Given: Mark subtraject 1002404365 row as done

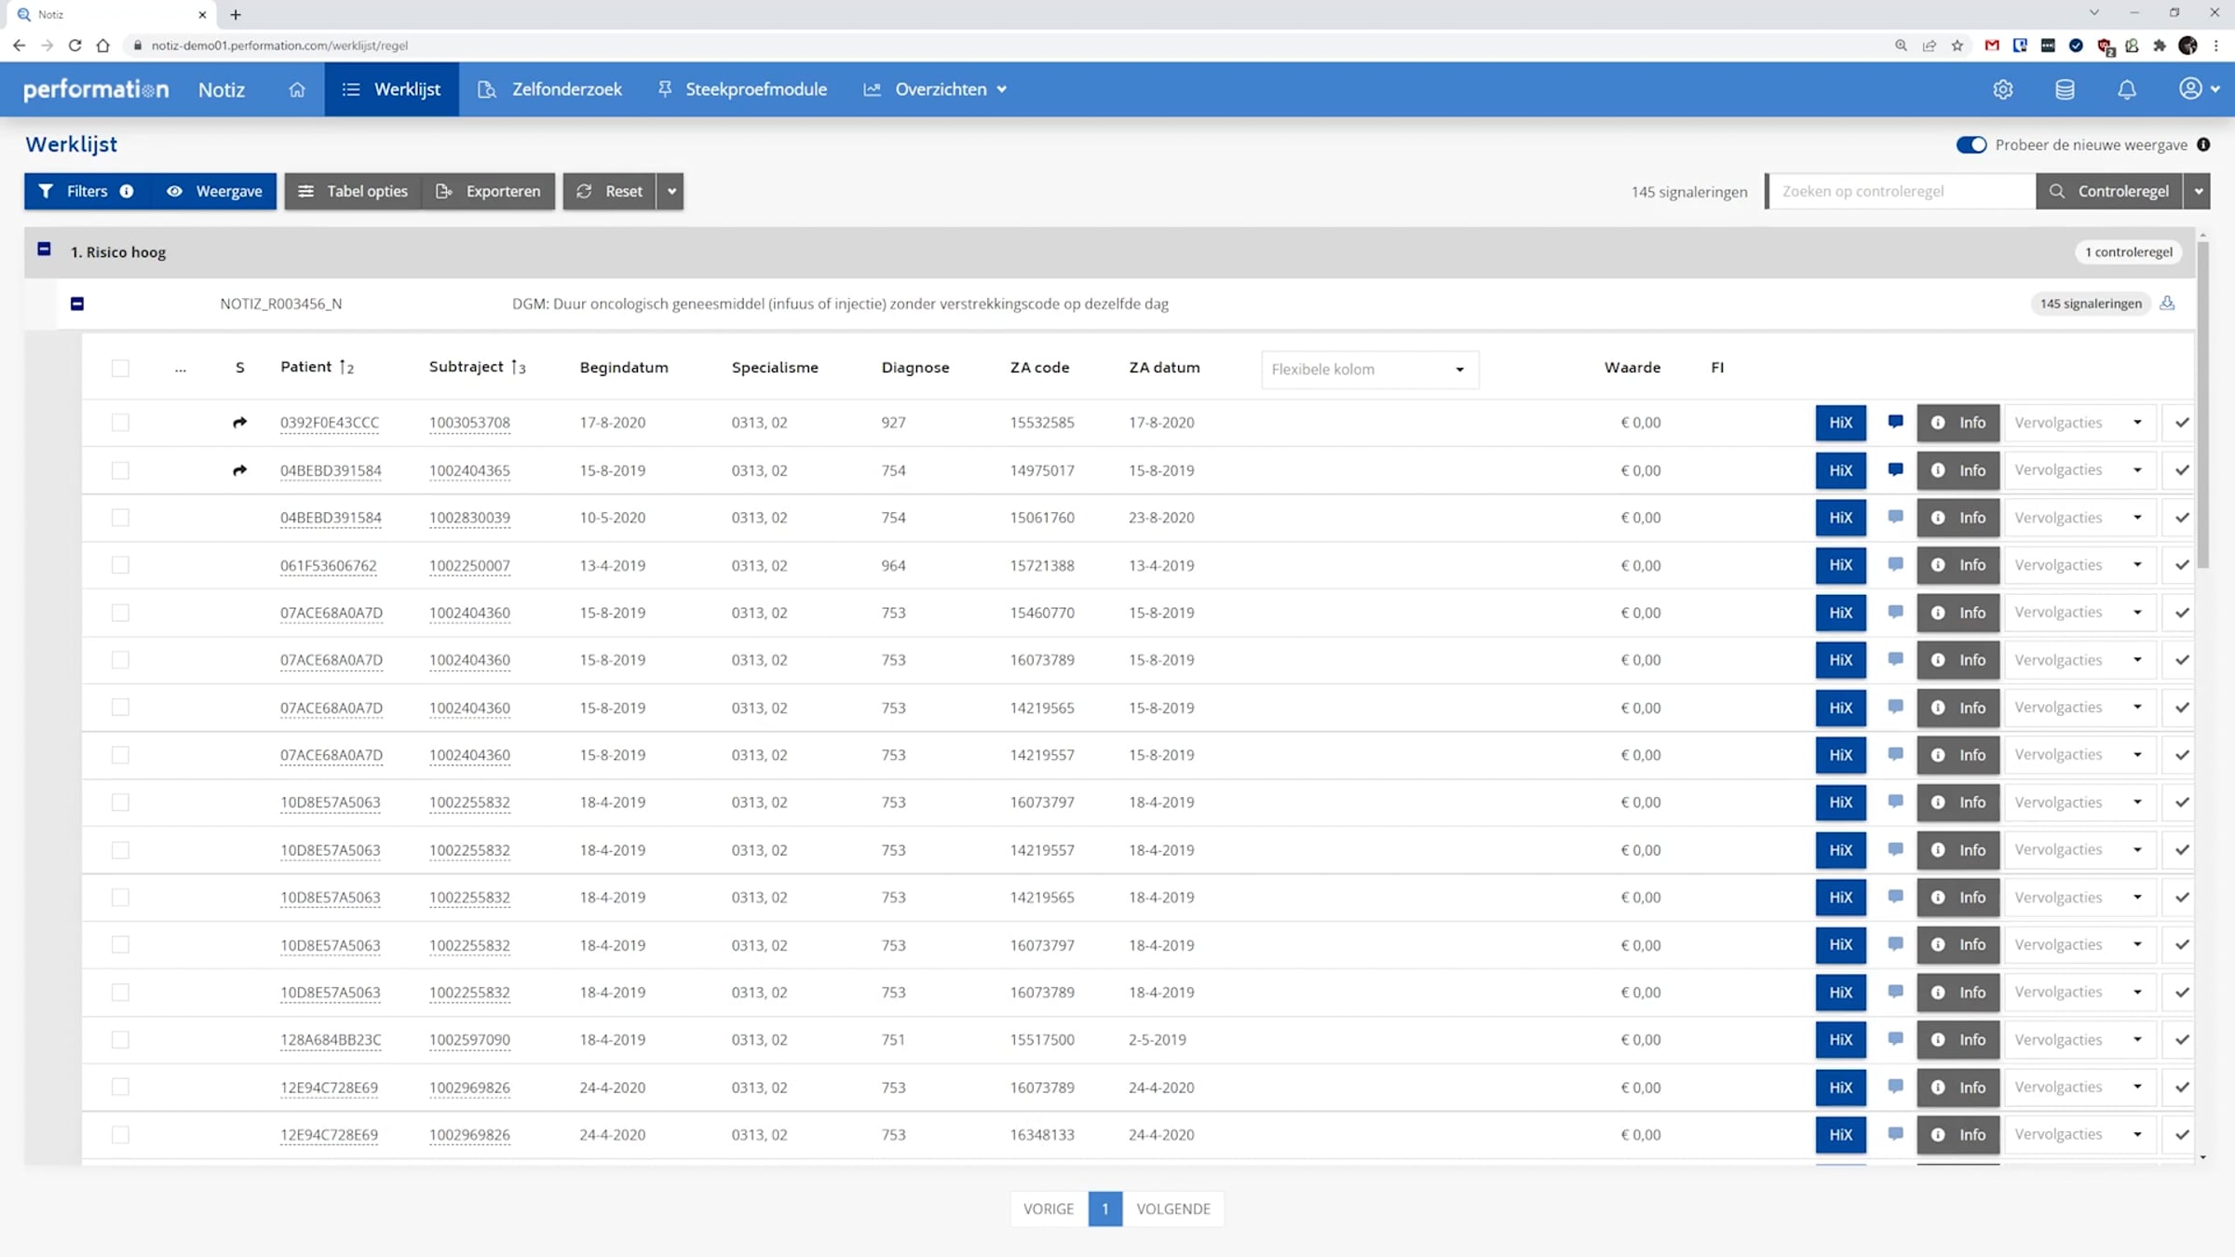Looking at the screenshot, I should coord(2181,470).
